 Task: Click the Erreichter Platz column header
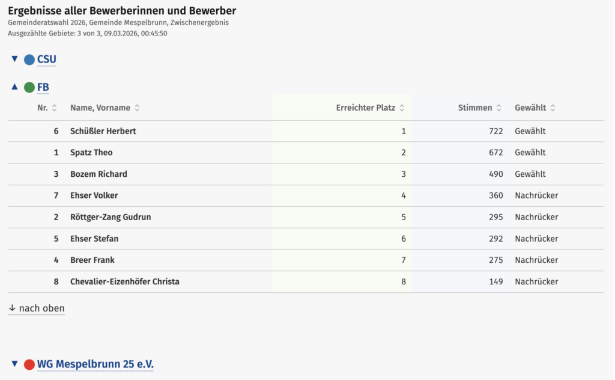pyautogui.click(x=365, y=108)
